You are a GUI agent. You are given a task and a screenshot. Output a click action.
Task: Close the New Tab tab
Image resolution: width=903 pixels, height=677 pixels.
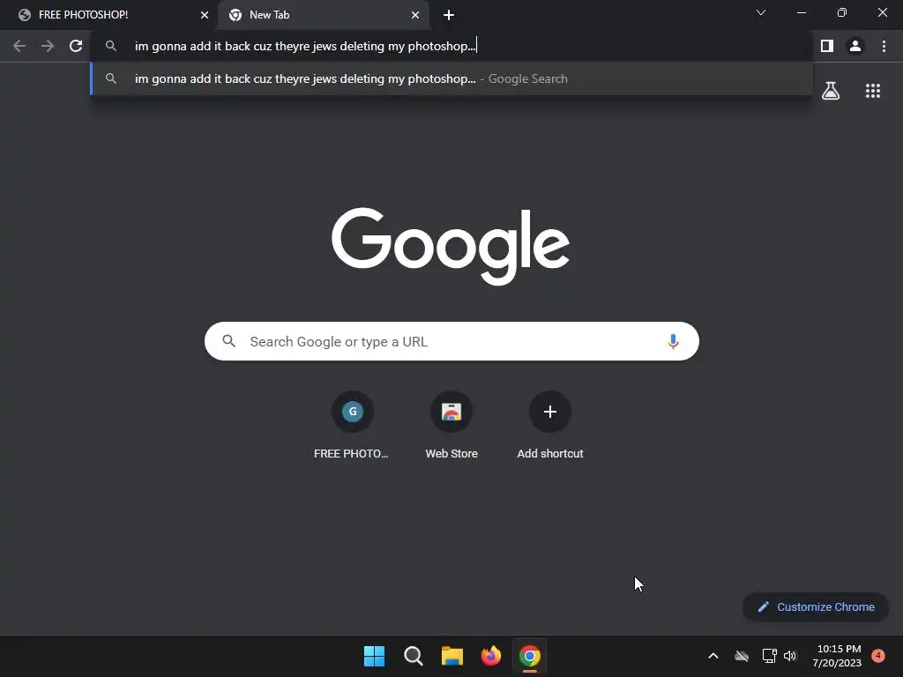[415, 15]
